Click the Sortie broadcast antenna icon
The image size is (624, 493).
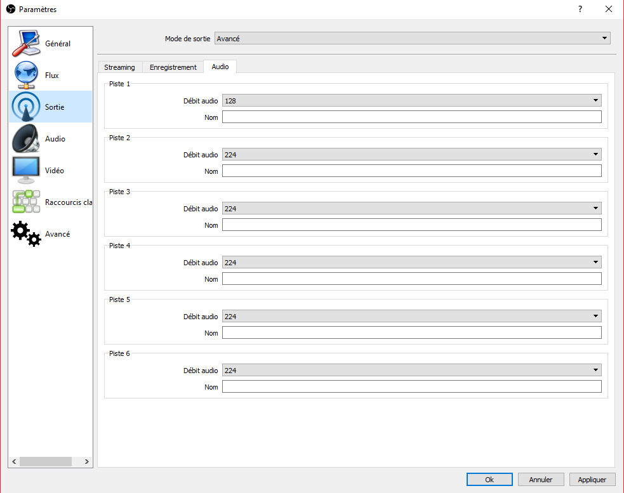click(x=26, y=107)
